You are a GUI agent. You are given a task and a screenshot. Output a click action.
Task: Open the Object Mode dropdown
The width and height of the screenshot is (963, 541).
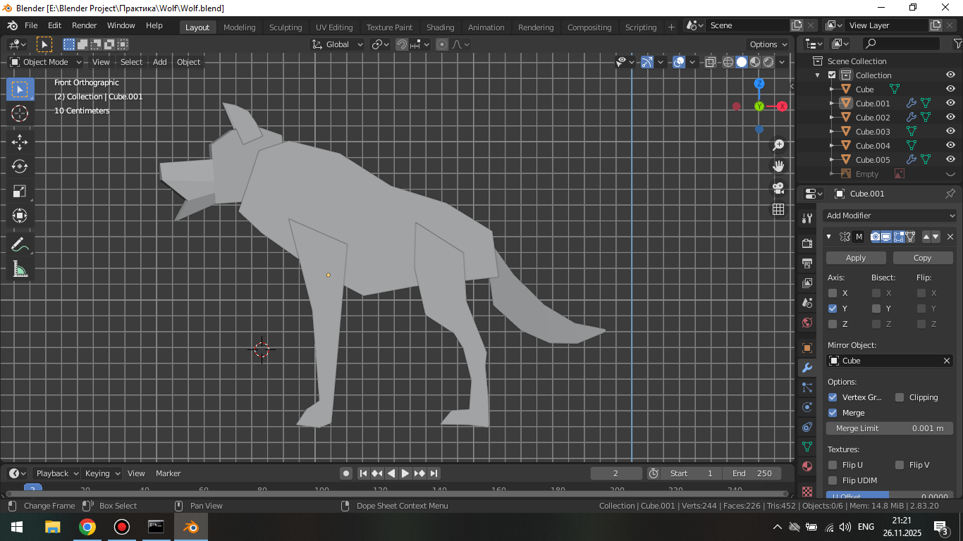[x=46, y=62]
